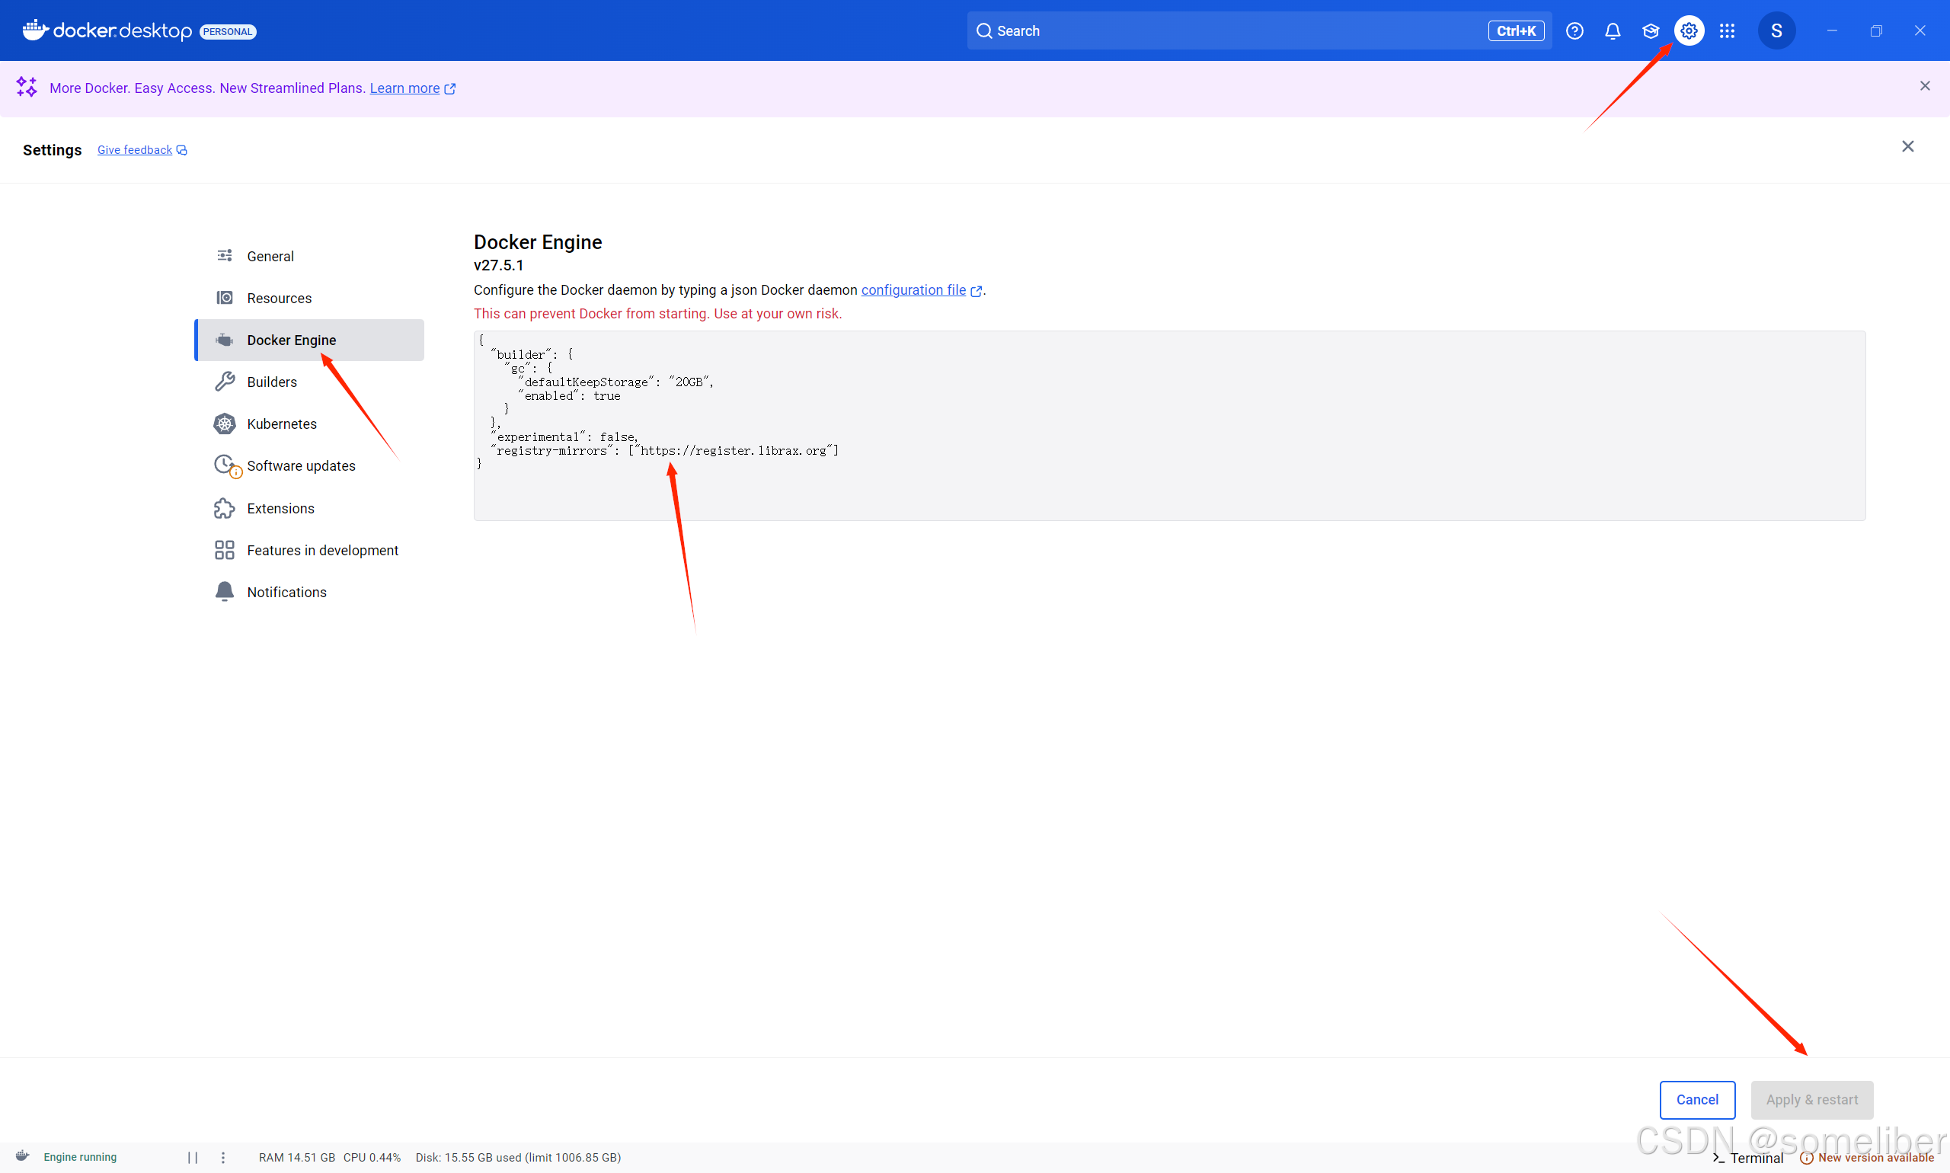Select the Software updates settings tab

310,465
